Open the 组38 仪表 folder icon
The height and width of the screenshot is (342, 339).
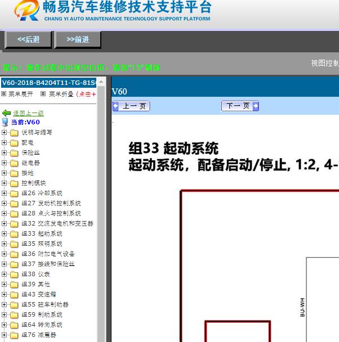coord(14,274)
